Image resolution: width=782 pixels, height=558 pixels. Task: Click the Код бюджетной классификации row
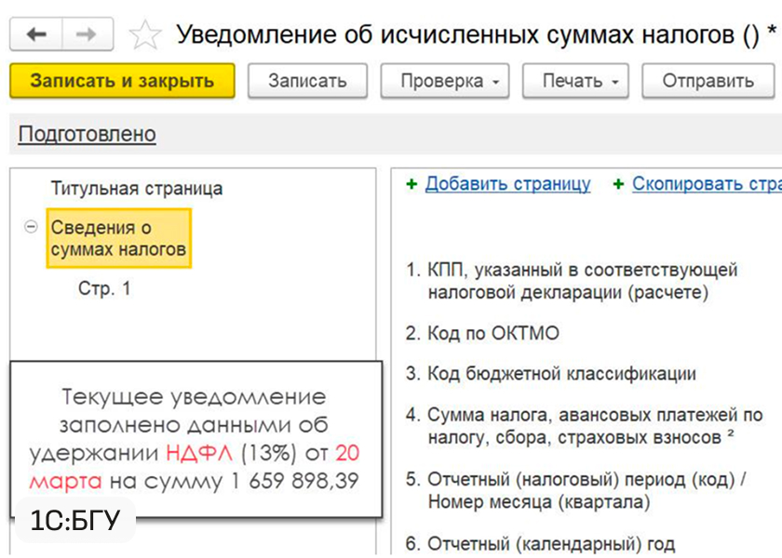click(x=560, y=374)
